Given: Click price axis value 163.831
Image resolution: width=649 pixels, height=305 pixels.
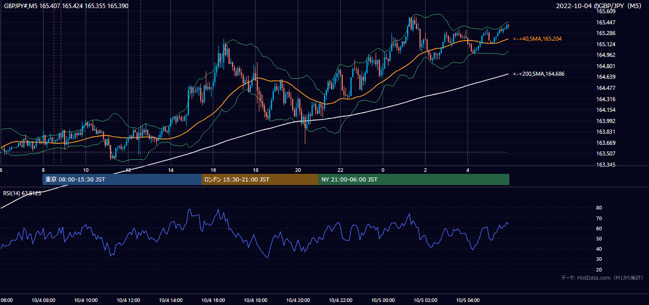Looking at the screenshot, I should click(x=606, y=132).
